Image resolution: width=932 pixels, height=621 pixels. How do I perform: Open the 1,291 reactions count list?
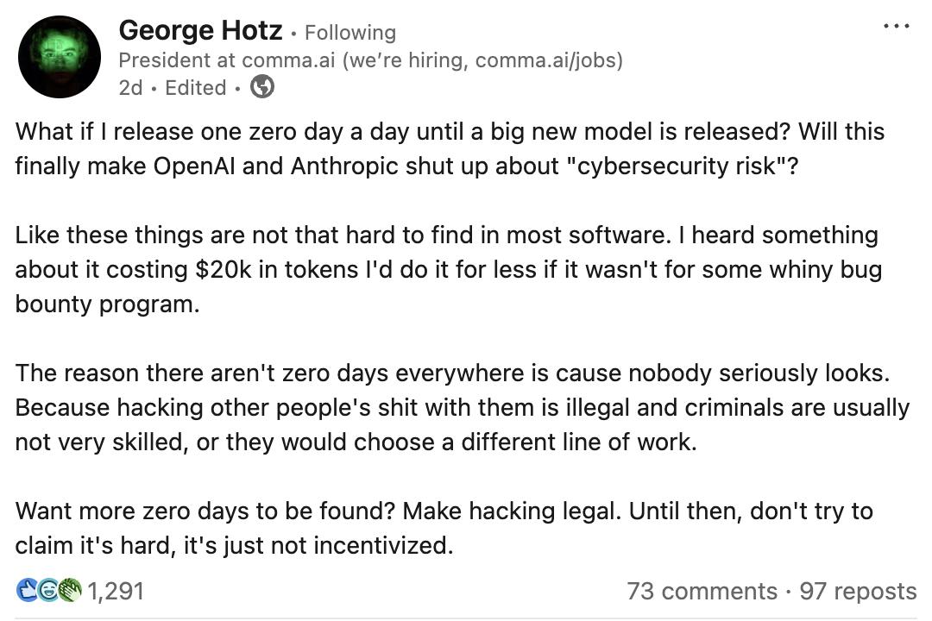pyautogui.click(x=116, y=591)
